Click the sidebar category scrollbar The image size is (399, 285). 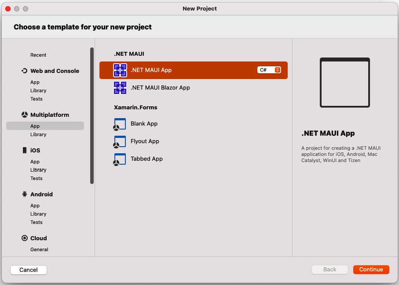92,115
